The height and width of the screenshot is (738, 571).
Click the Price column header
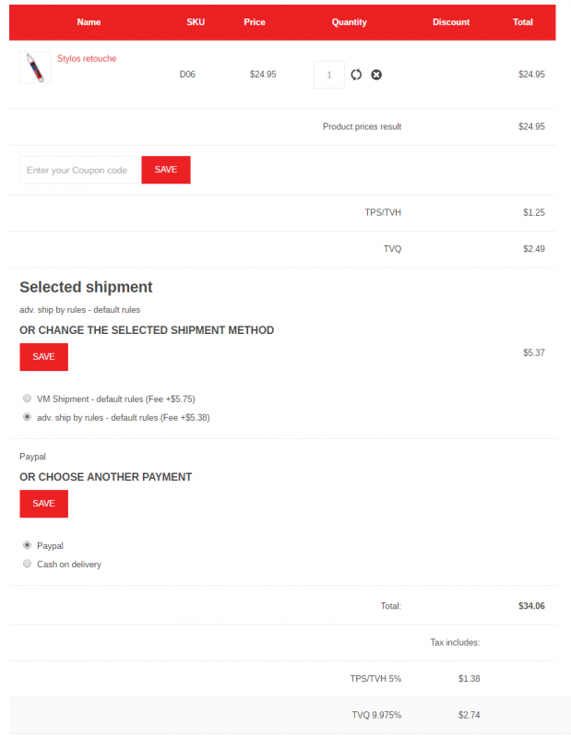pyautogui.click(x=255, y=22)
